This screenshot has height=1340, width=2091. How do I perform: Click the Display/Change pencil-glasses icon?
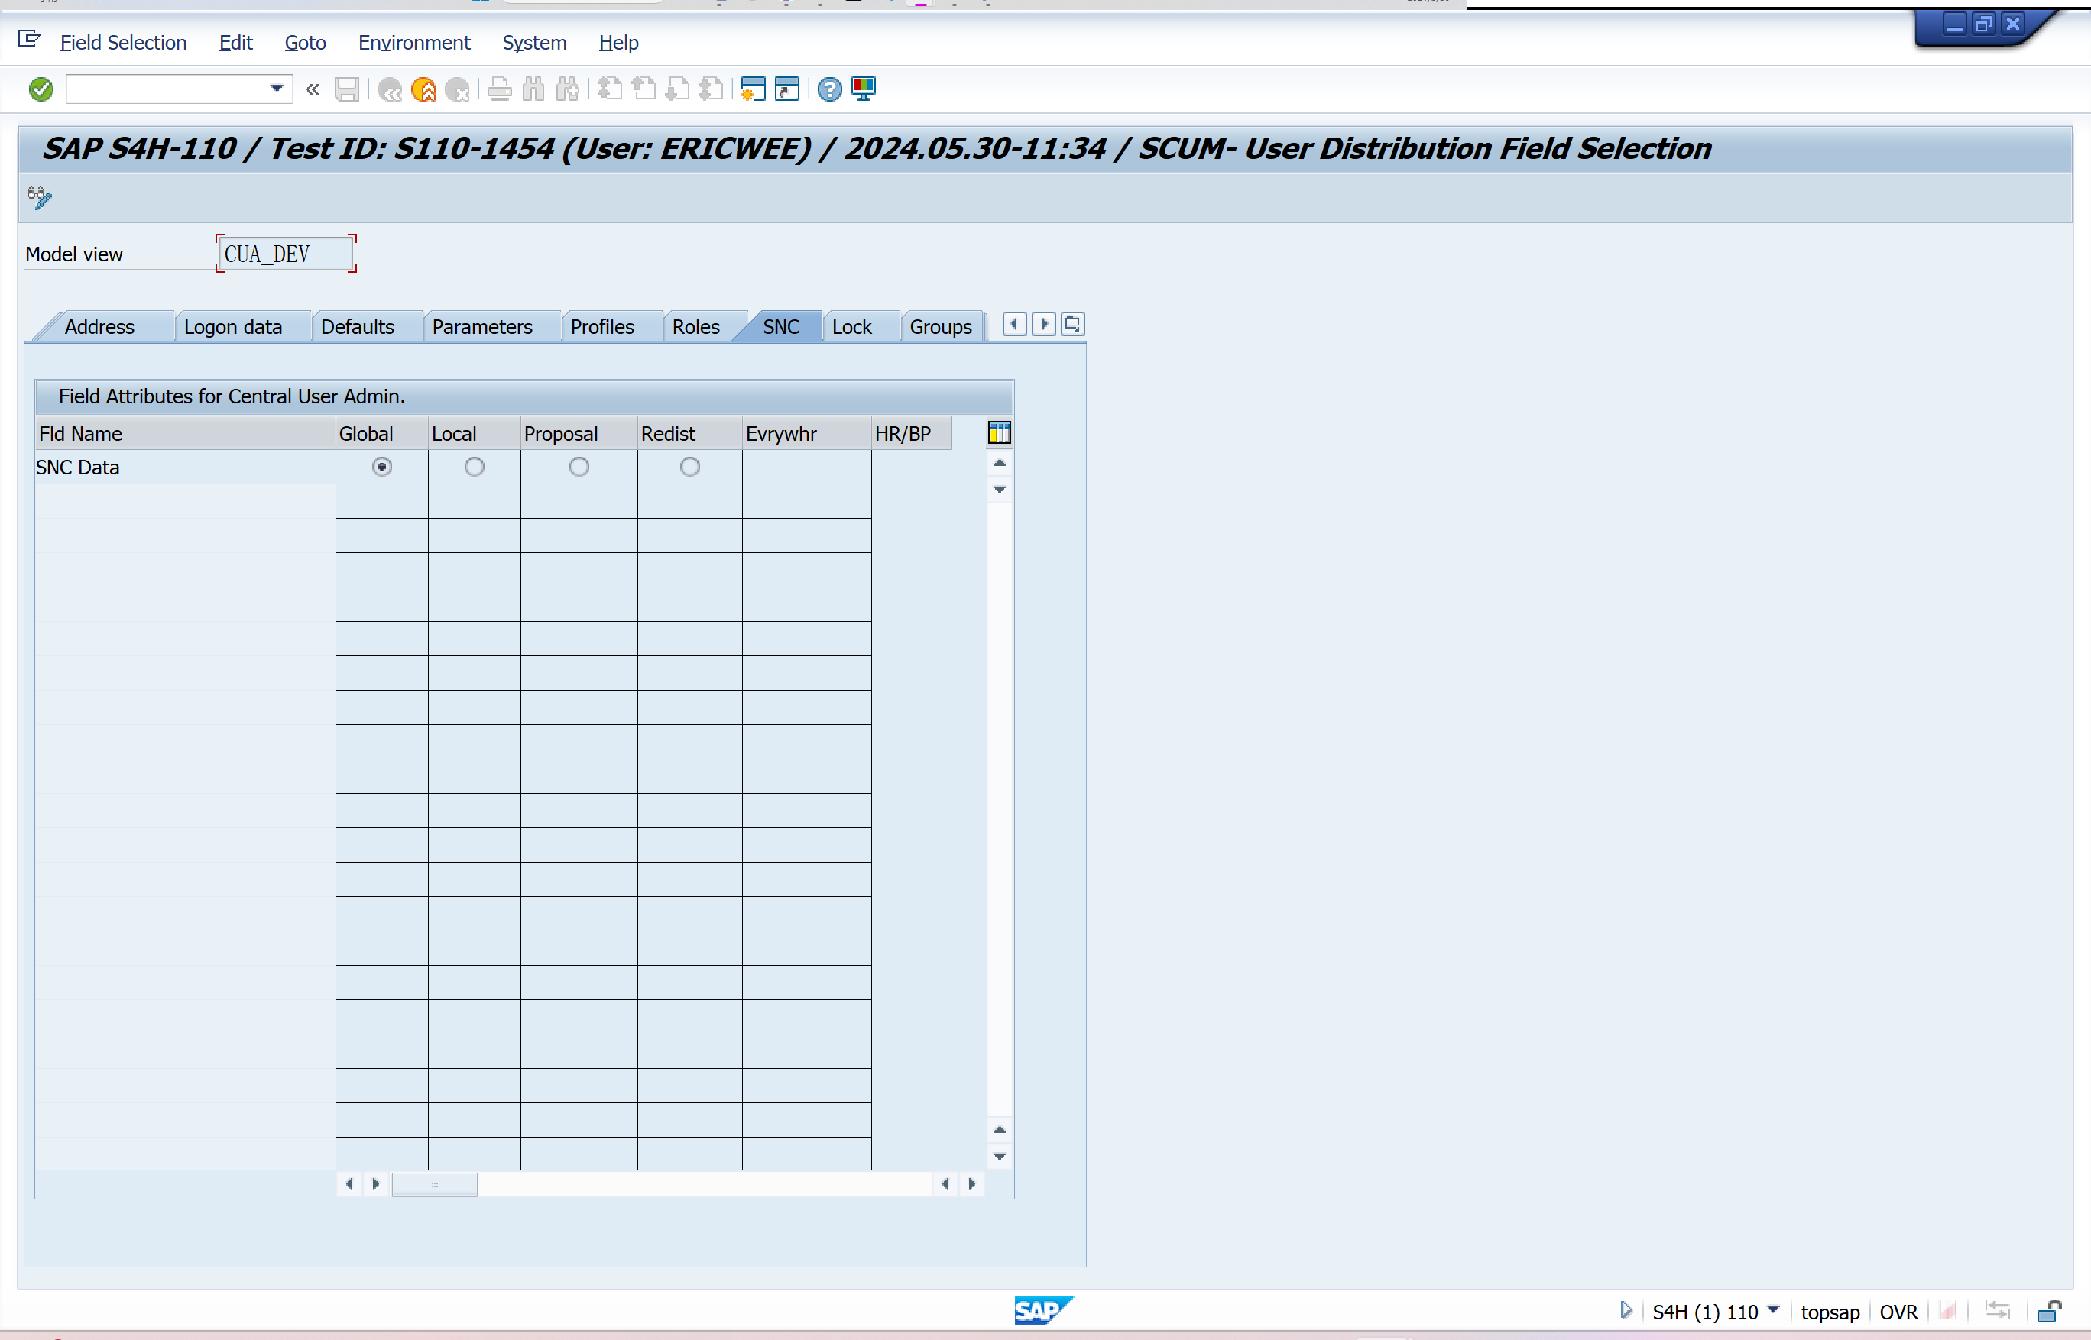pyautogui.click(x=39, y=196)
